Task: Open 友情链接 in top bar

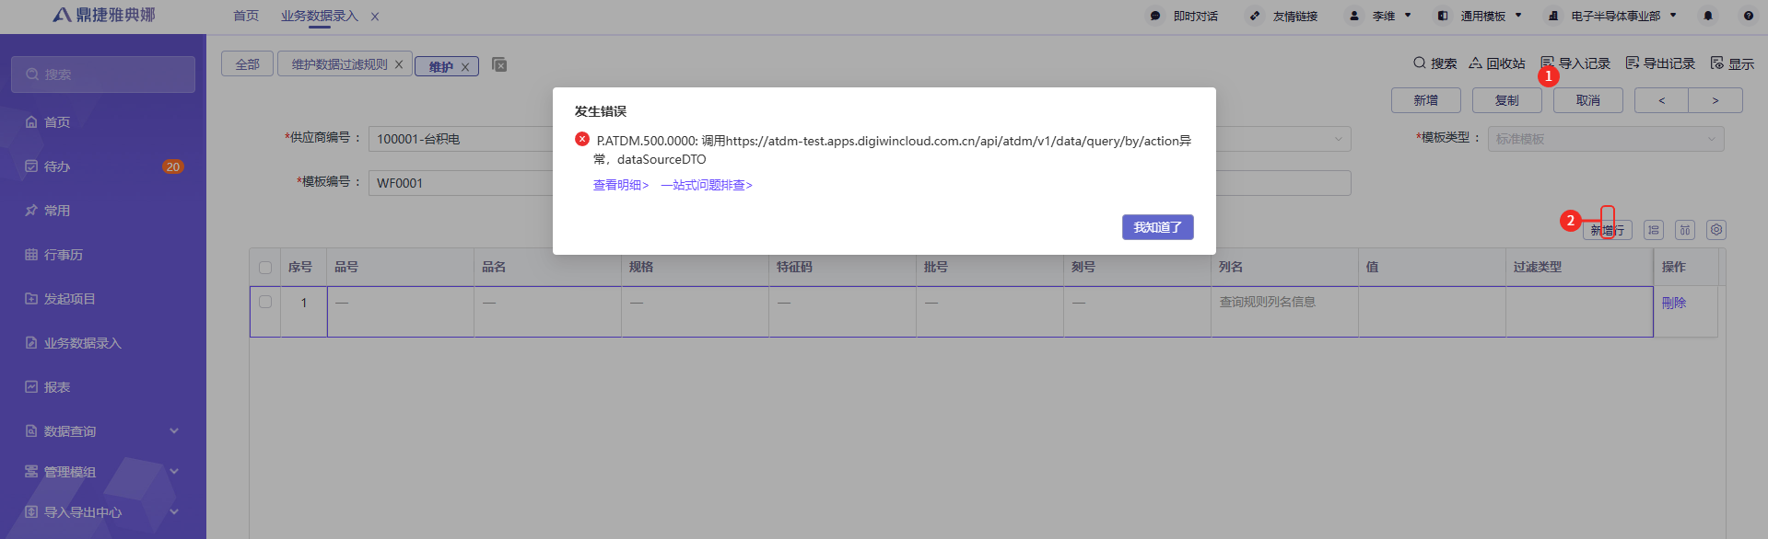Action: point(1283,16)
